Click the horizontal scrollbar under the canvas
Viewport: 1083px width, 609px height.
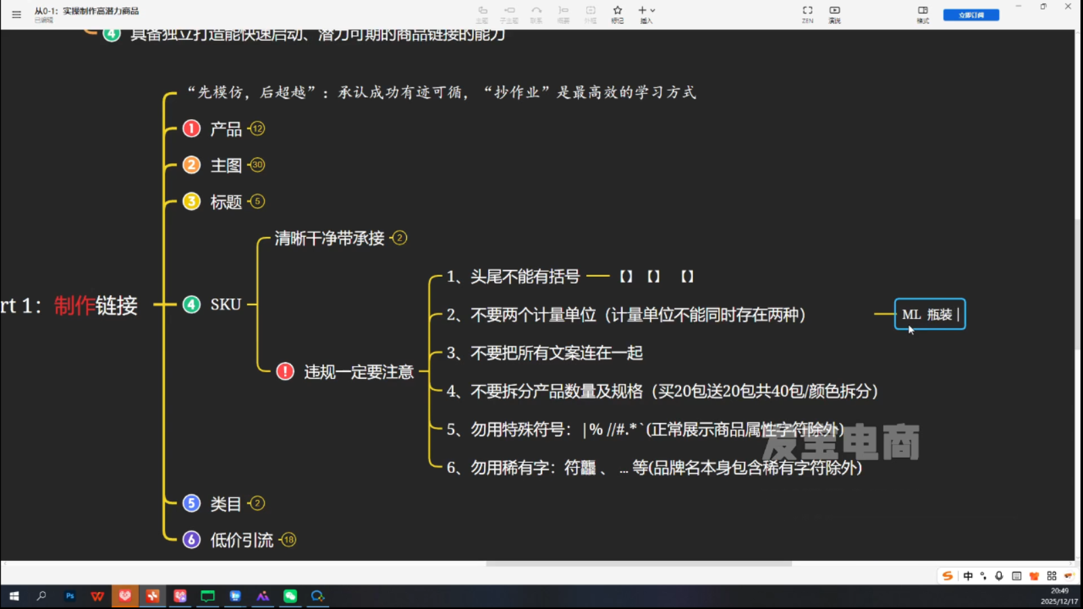click(x=638, y=563)
